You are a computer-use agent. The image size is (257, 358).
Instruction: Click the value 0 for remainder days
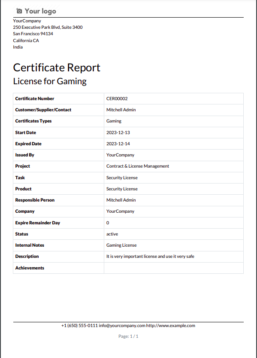[108, 223]
